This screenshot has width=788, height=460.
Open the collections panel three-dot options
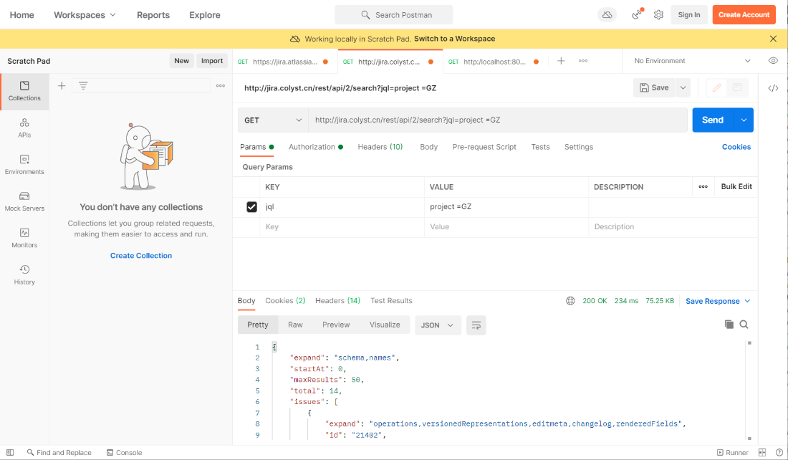(220, 86)
